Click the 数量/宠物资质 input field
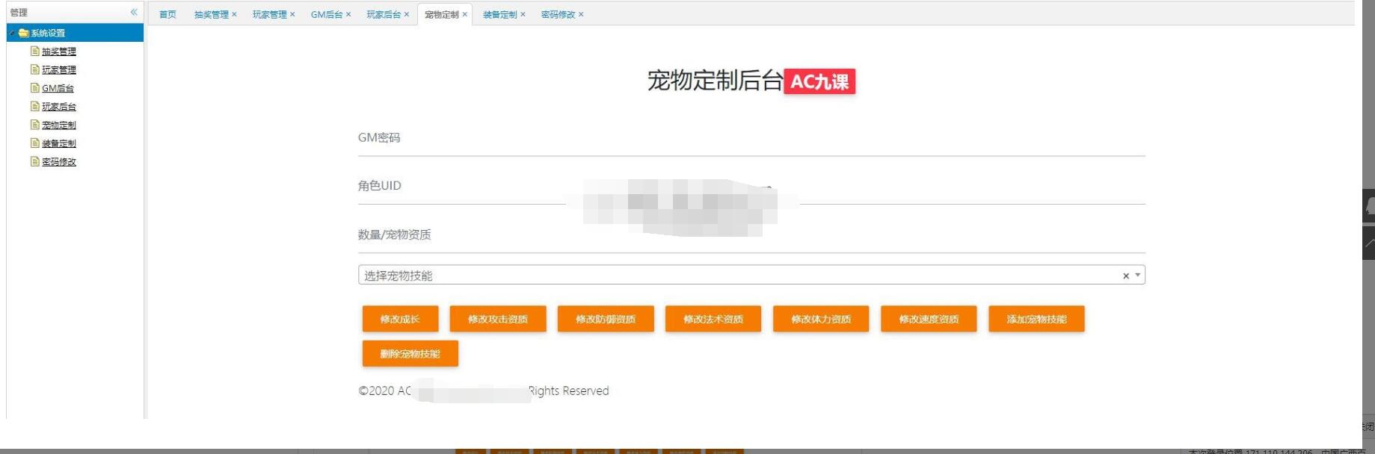This screenshot has width=1375, height=454. [x=751, y=236]
